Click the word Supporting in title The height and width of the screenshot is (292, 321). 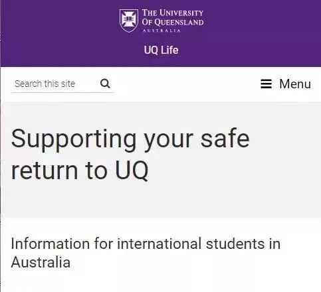click(x=74, y=139)
